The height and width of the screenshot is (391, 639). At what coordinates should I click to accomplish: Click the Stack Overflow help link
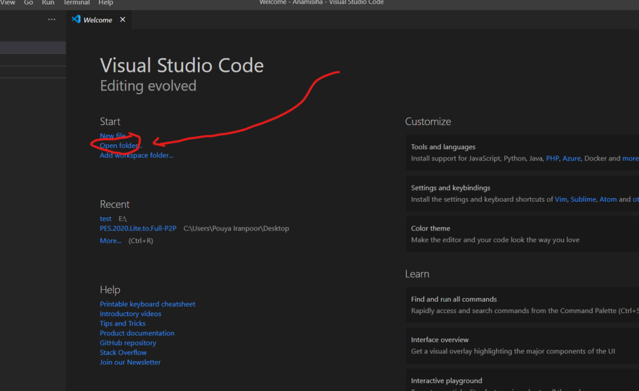(x=123, y=353)
